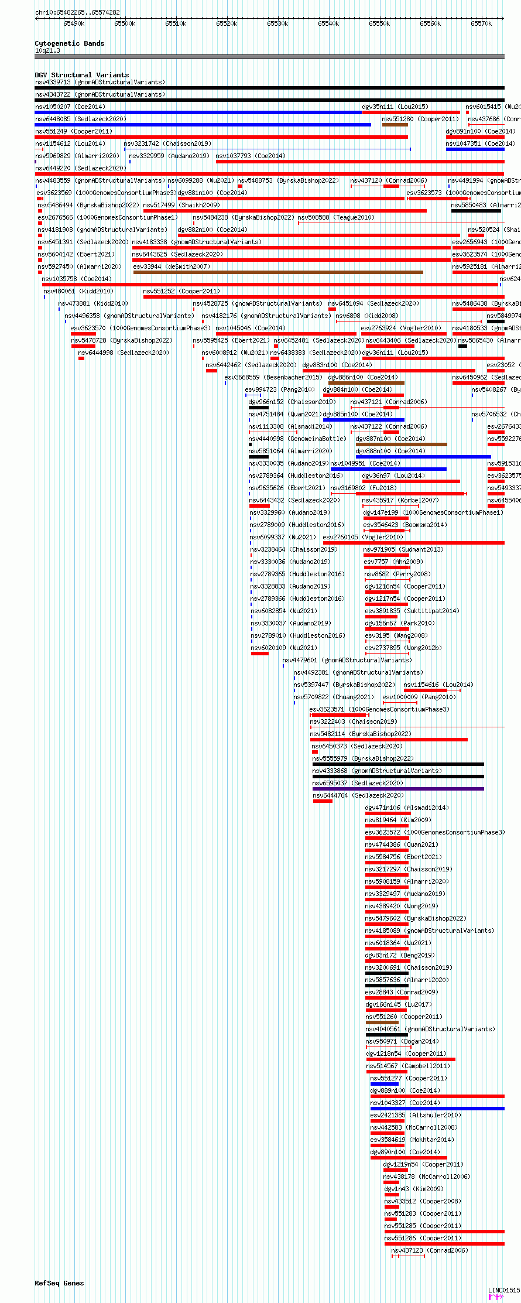
Task: Open nsv6443625 (Sedlazeck2020) variant
Action: pos(177,254)
